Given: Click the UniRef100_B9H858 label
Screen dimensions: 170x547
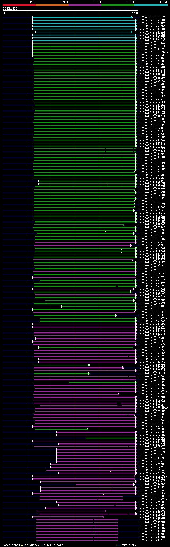Looking at the screenshot, I should point(152,38).
